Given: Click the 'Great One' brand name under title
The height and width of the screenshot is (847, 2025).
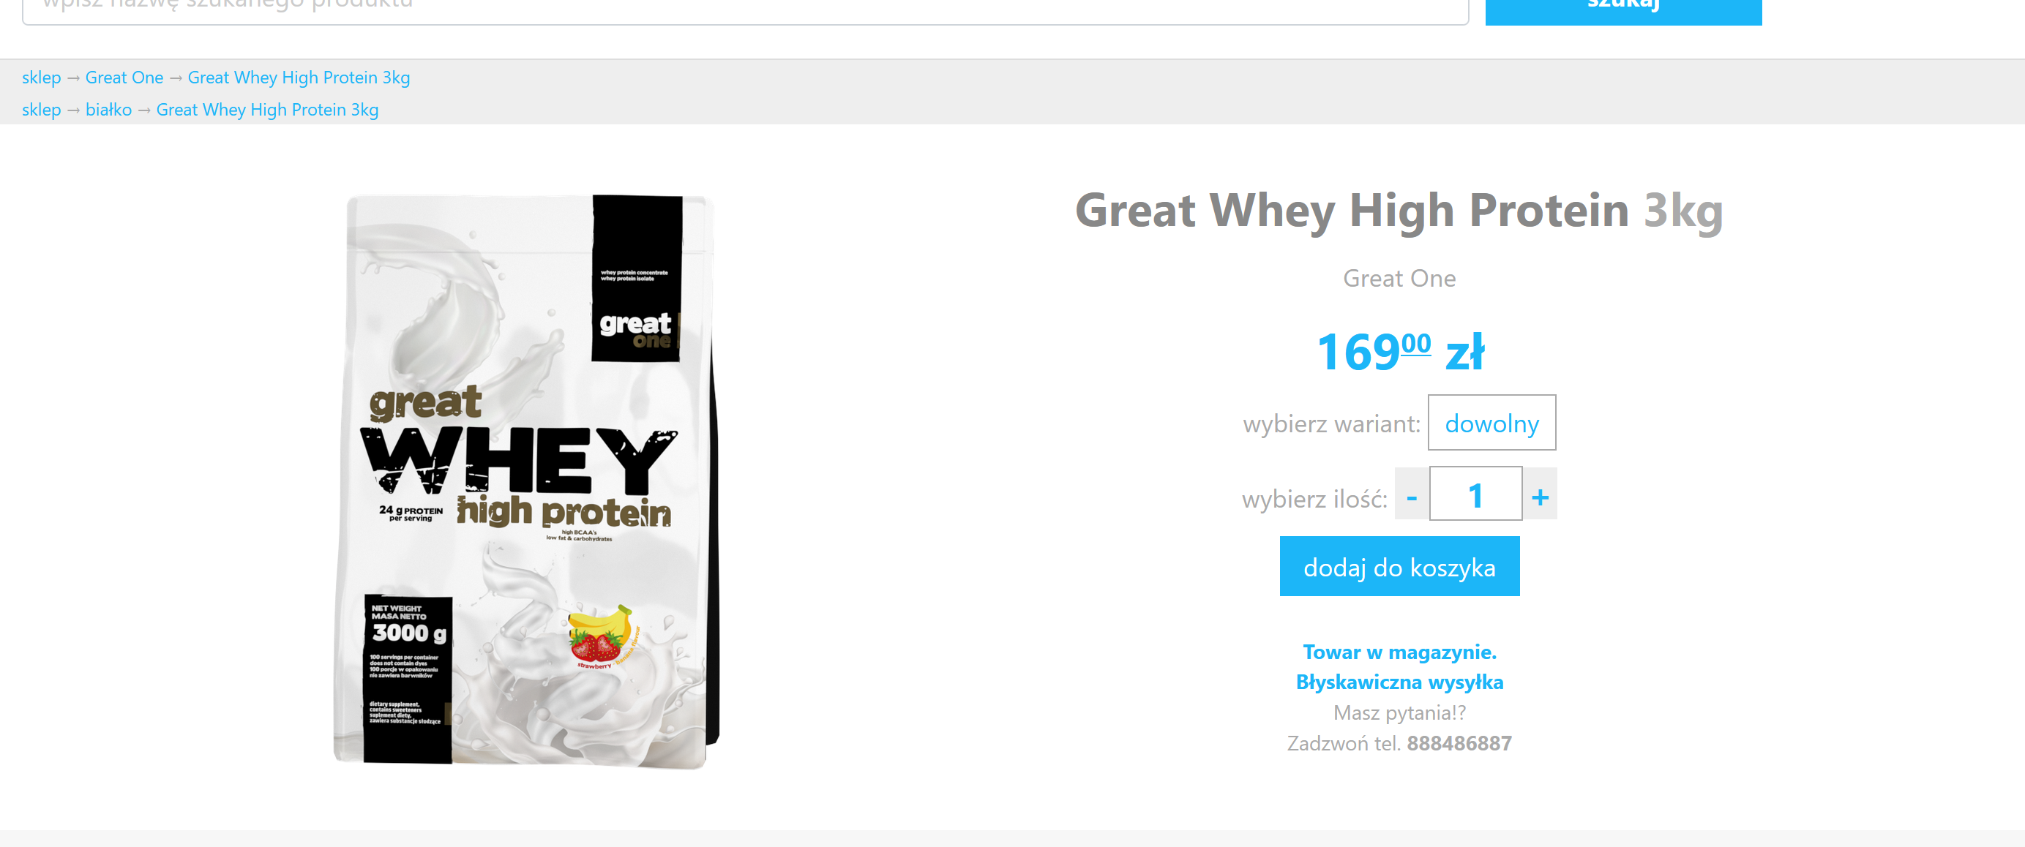Looking at the screenshot, I should click(x=1399, y=278).
